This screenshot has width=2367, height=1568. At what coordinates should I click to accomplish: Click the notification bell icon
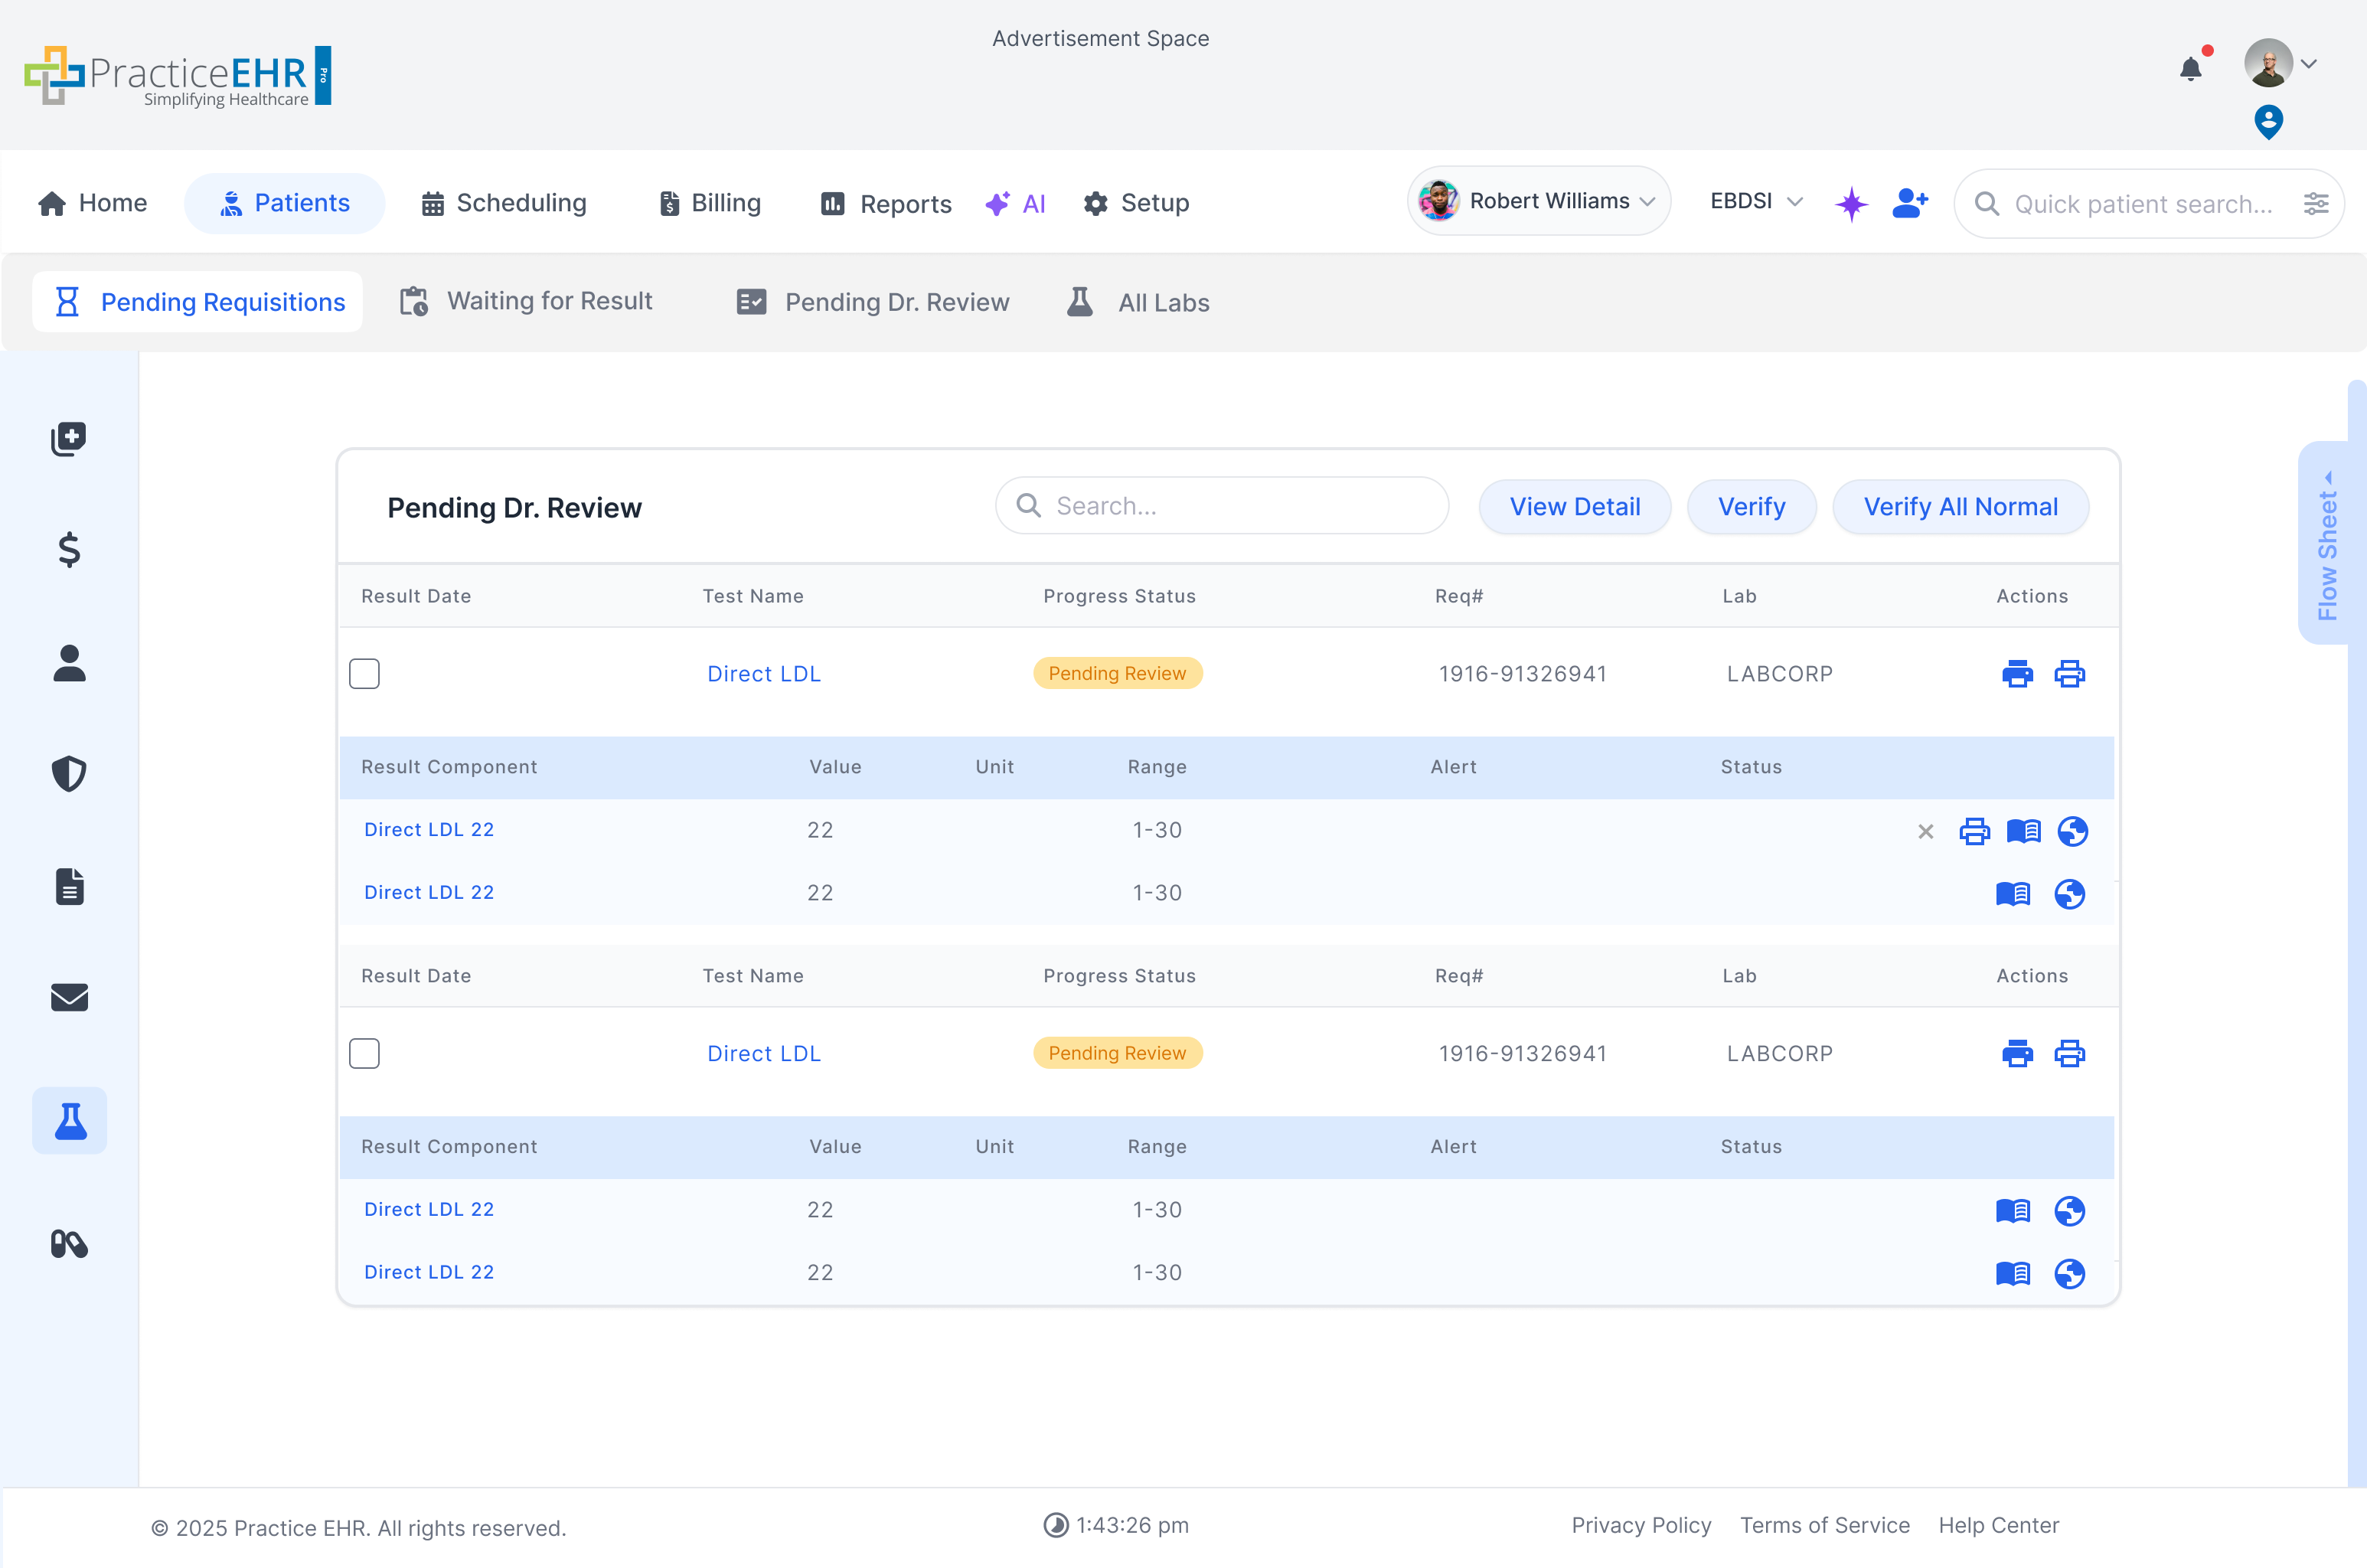(x=2190, y=69)
